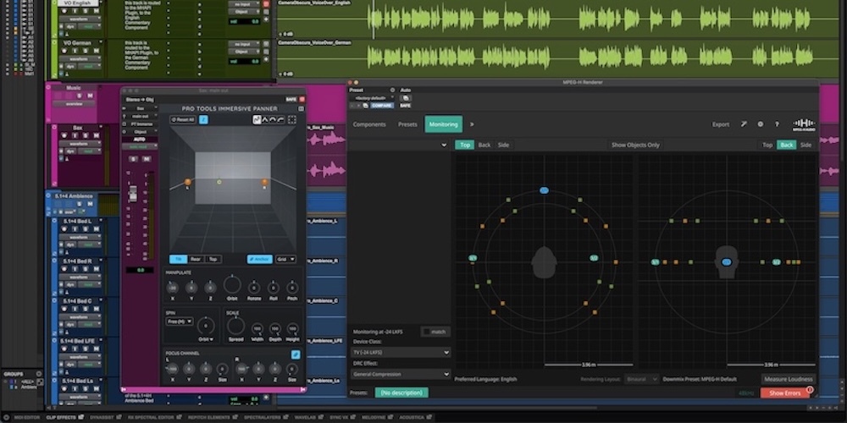Click the Roll knob
847x423 pixels.
pyautogui.click(x=274, y=288)
